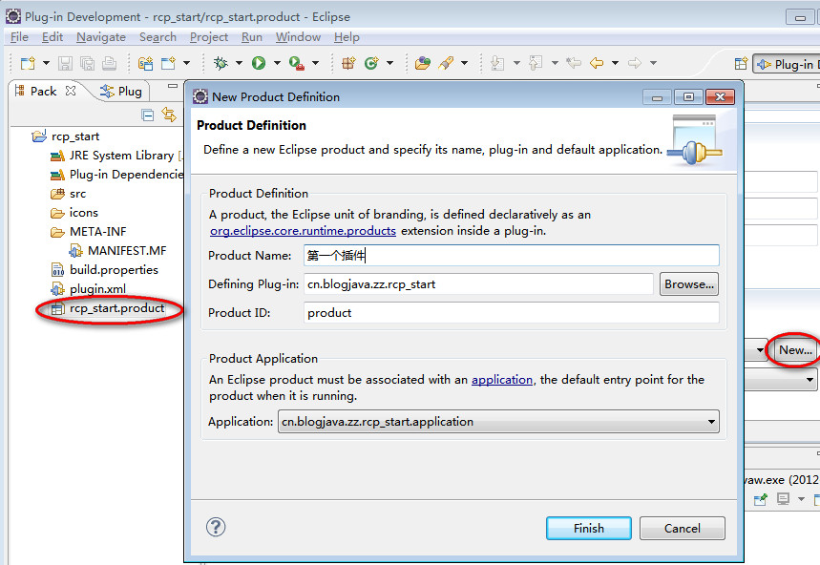The height and width of the screenshot is (565, 820).
Task: Open the External Tools dropdown arrow
Action: point(315,63)
